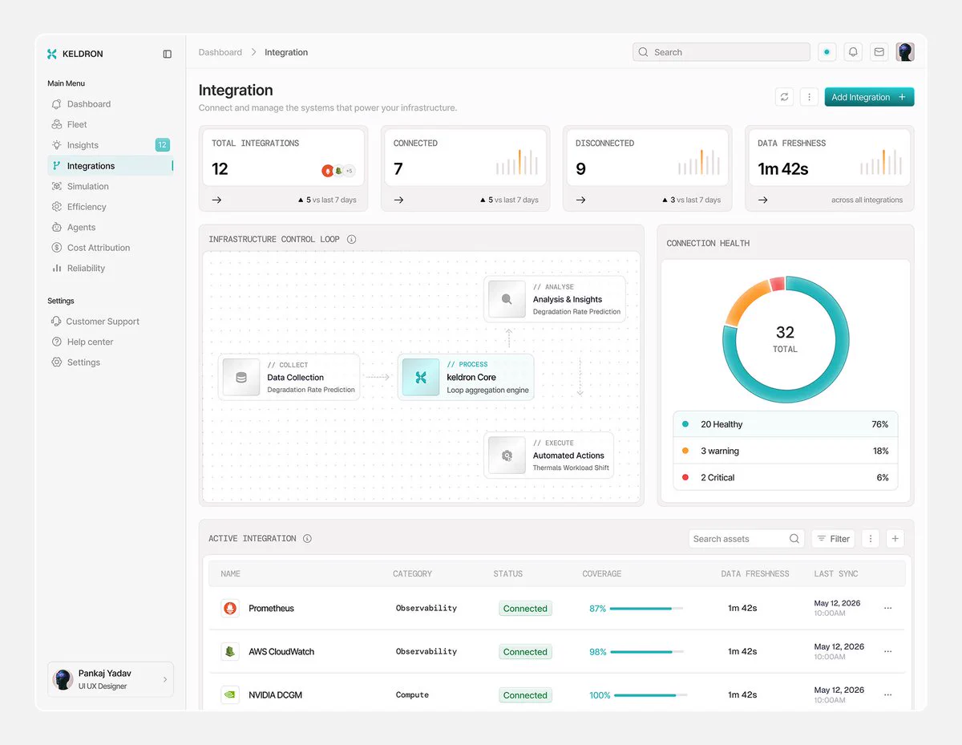This screenshot has width=962, height=745.
Task: Open the mail inbox icon
Action: coord(879,52)
